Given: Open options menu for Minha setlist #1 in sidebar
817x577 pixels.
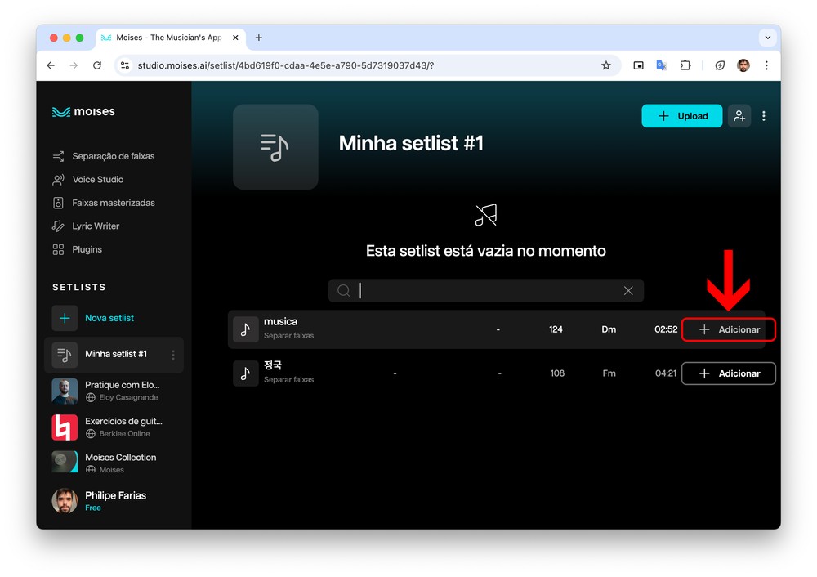Looking at the screenshot, I should pos(173,355).
